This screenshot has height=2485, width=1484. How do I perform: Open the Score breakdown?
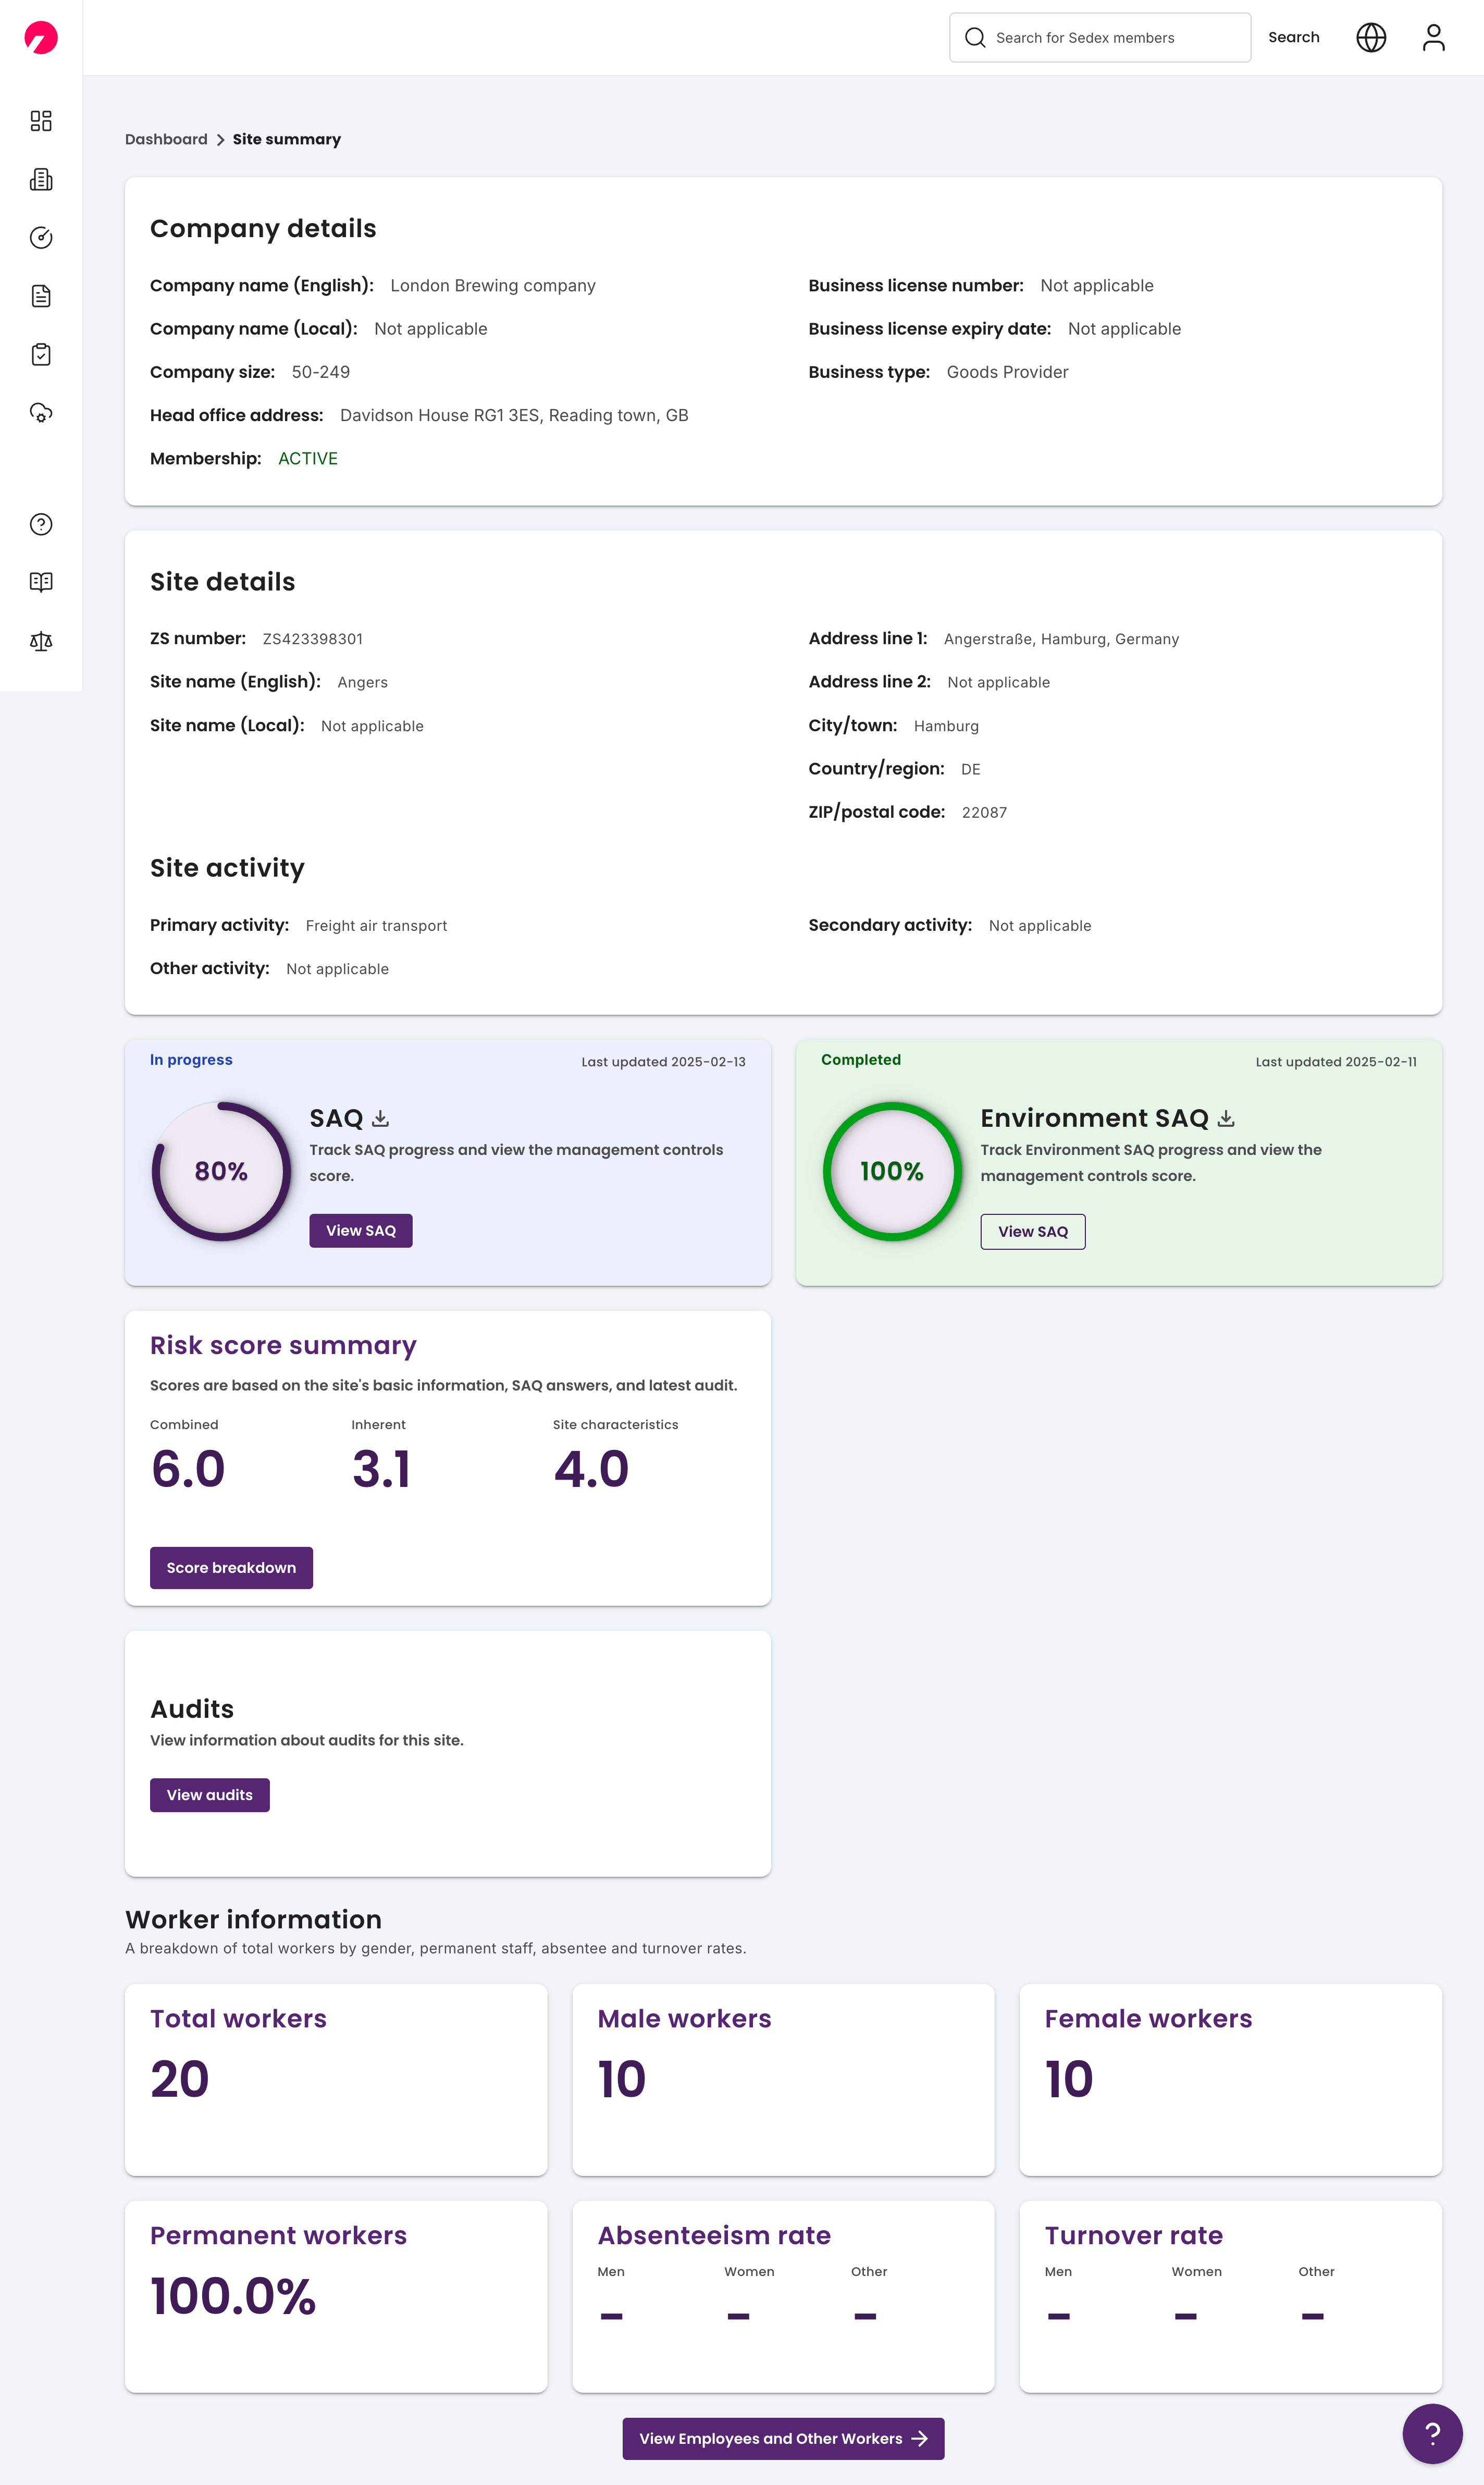tap(231, 1567)
